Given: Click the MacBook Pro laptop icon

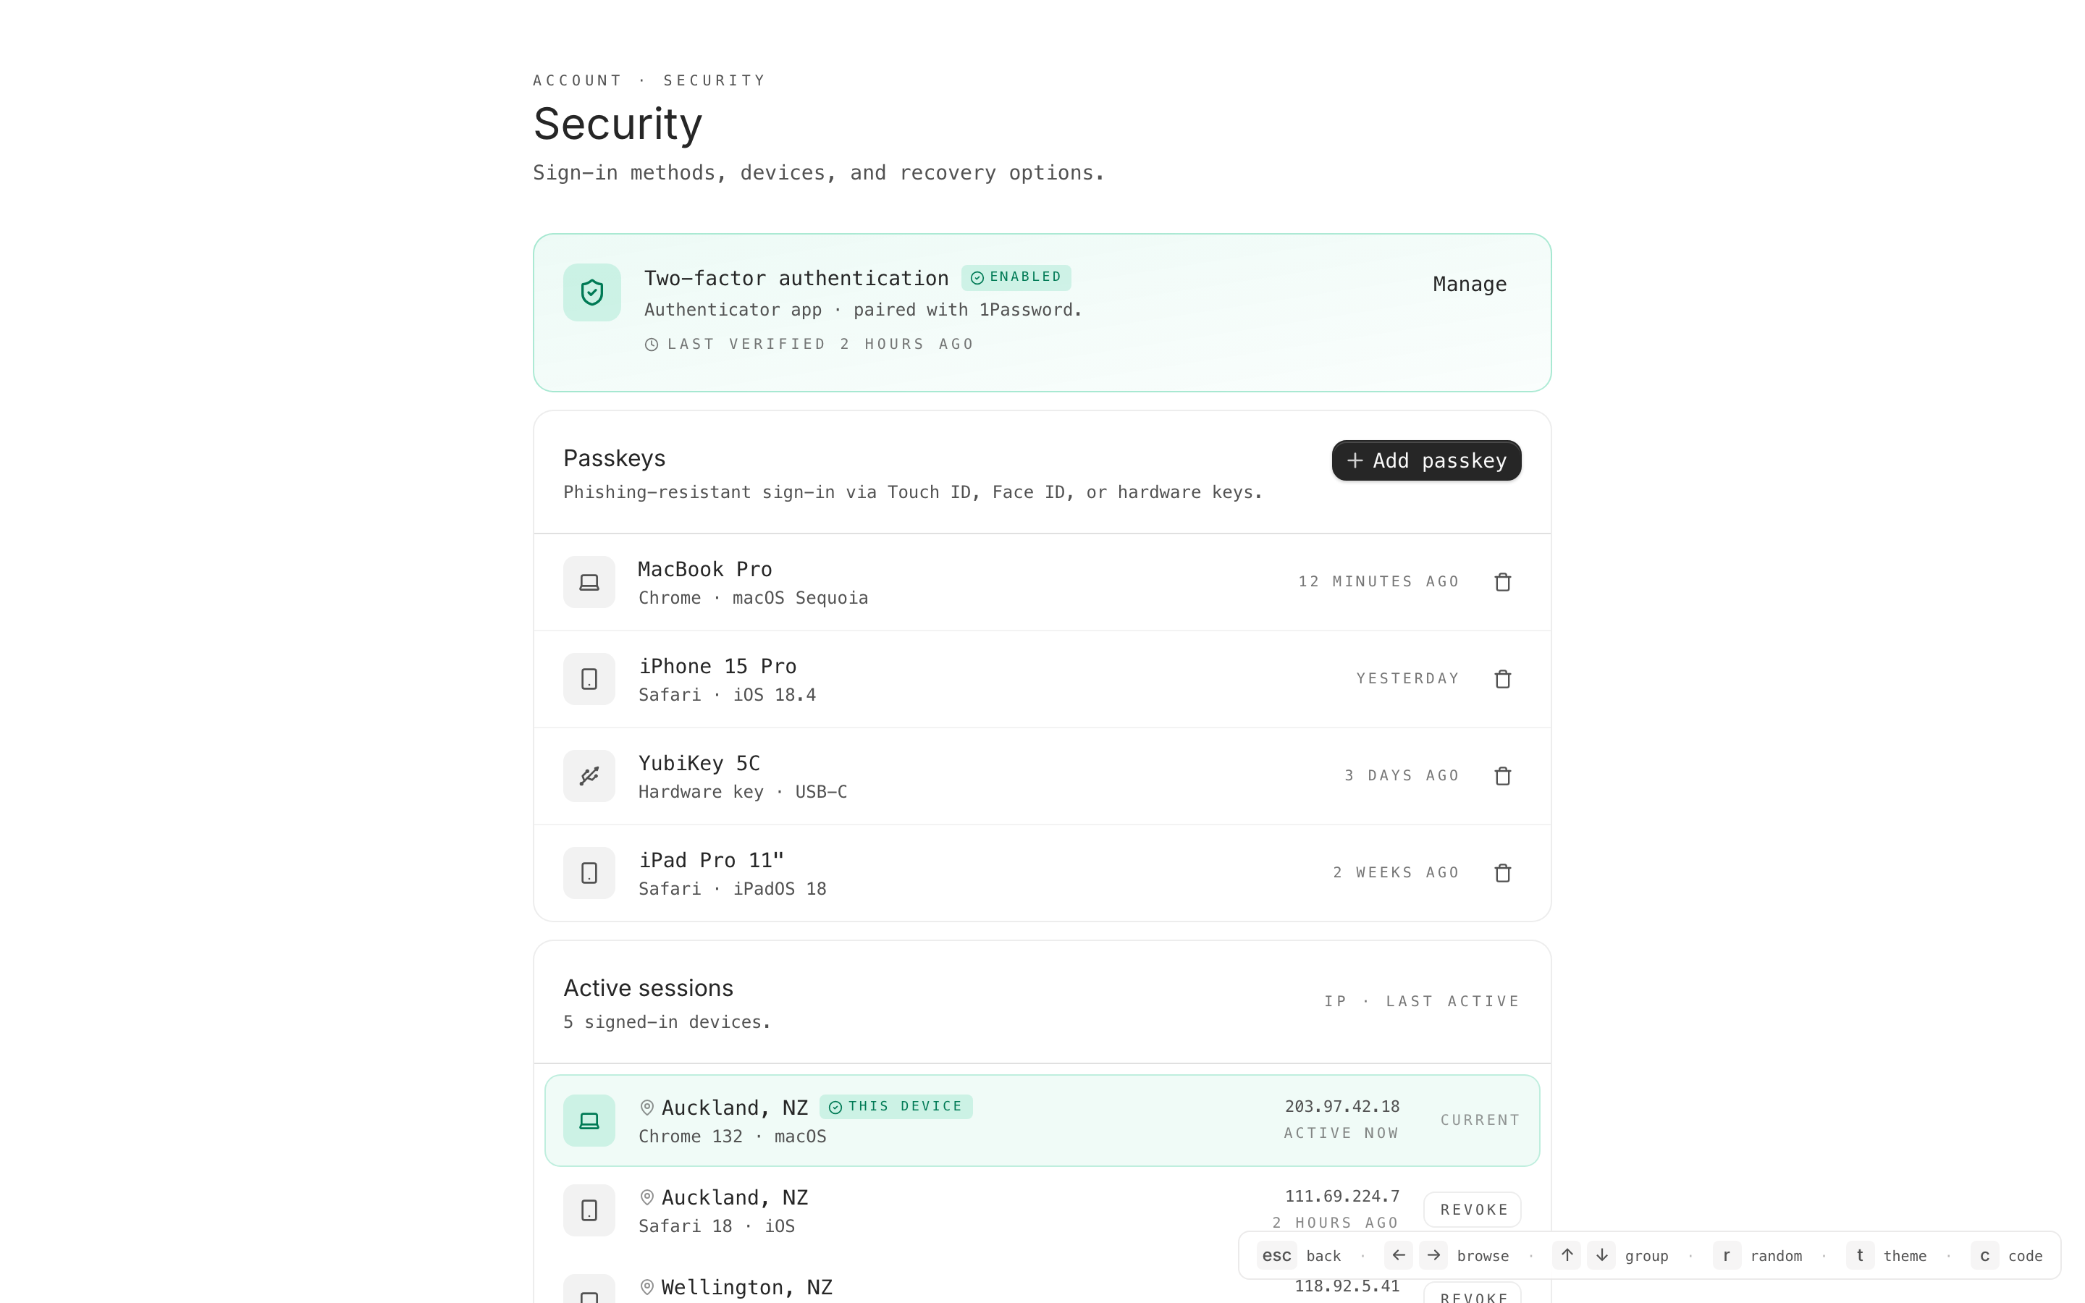Looking at the screenshot, I should (589, 582).
